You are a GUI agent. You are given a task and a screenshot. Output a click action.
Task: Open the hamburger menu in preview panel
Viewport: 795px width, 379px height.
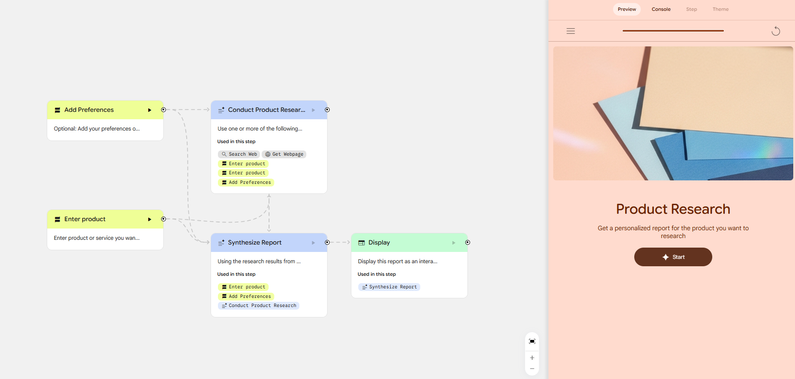(x=571, y=31)
